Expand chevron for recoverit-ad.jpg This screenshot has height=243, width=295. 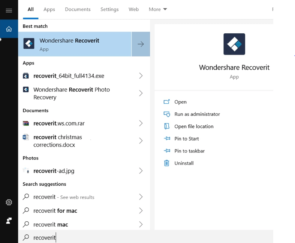tap(141, 171)
